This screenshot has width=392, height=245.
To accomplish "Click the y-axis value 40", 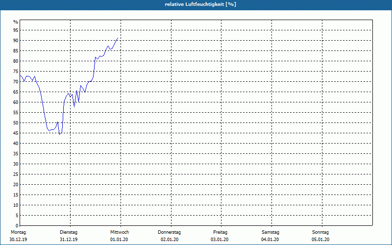I will (x=16, y=143).
